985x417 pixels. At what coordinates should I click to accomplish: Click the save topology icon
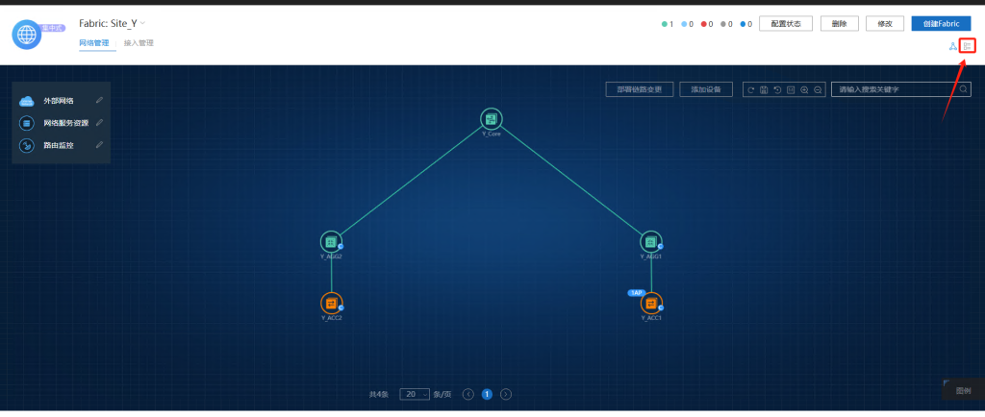coord(764,89)
